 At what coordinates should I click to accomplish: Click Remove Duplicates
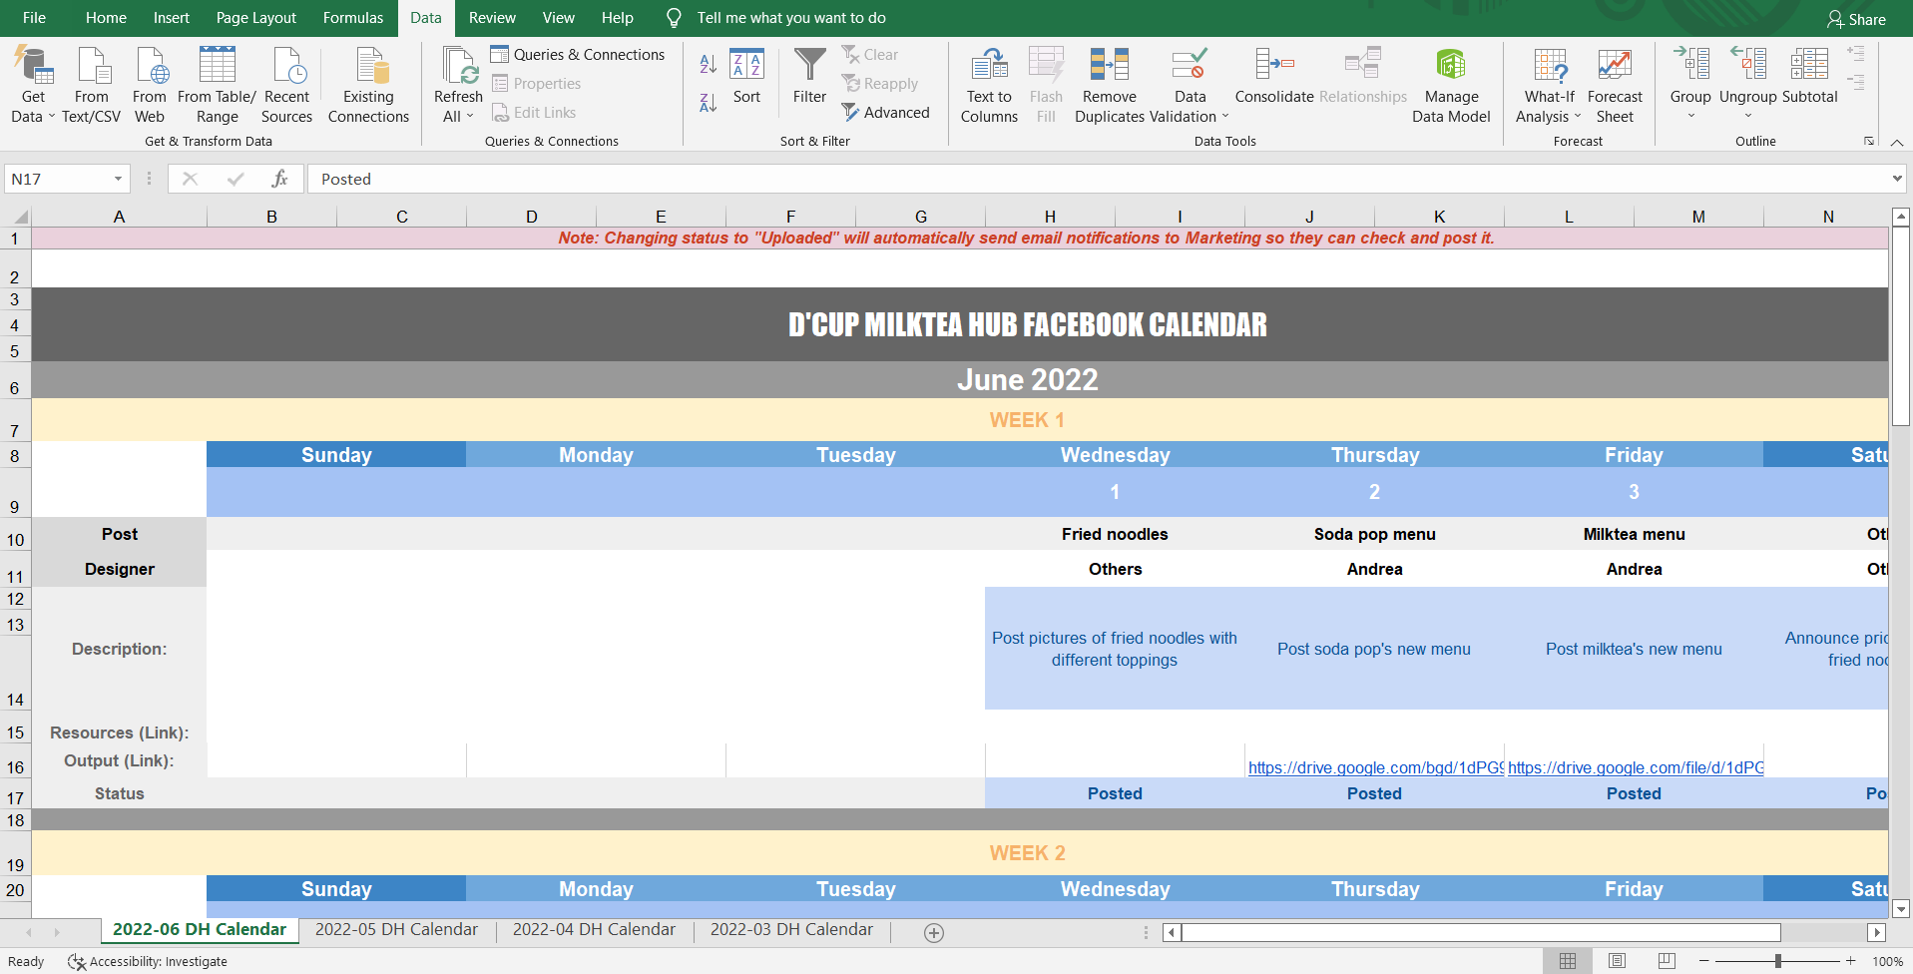pyautogui.click(x=1109, y=85)
